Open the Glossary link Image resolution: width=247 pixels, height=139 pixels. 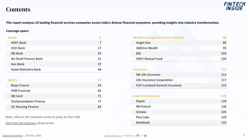point(21,123)
